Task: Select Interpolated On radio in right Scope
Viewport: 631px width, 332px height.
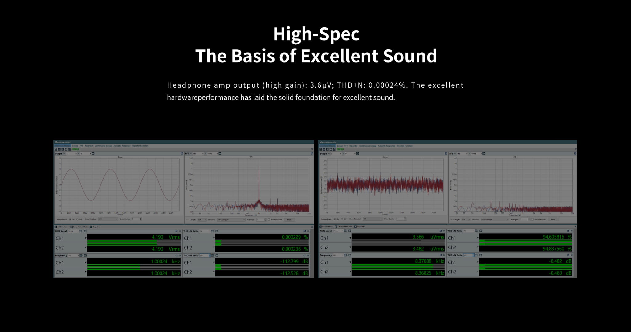Action: [335, 219]
